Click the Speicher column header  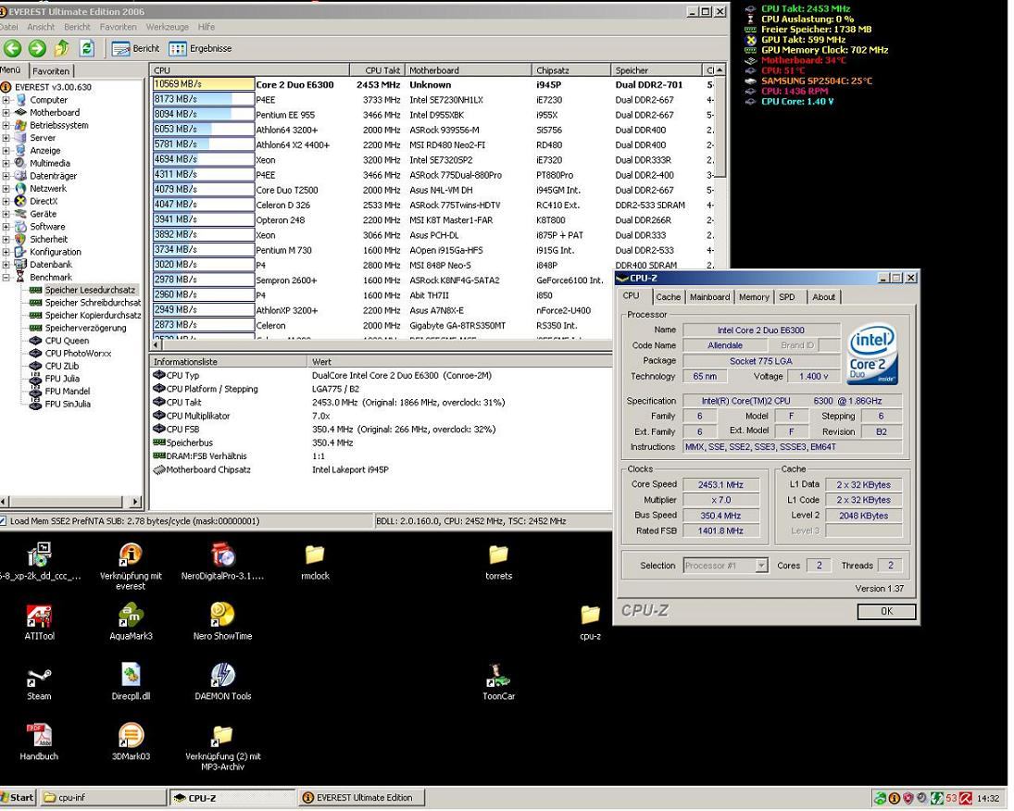point(656,70)
